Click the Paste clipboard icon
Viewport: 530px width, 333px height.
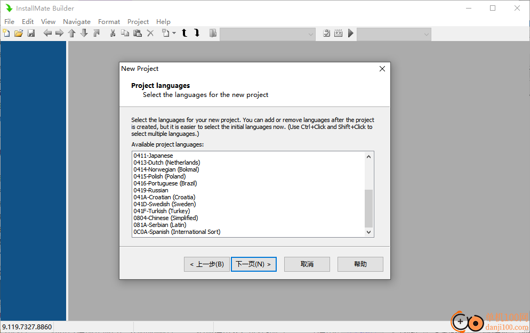pos(138,33)
